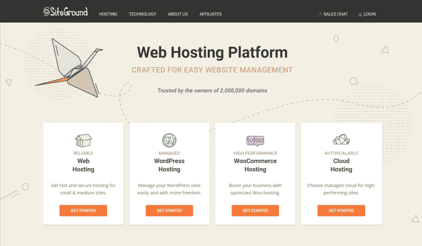
Task: Click the SiteGround logo
Action: [66, 11]
